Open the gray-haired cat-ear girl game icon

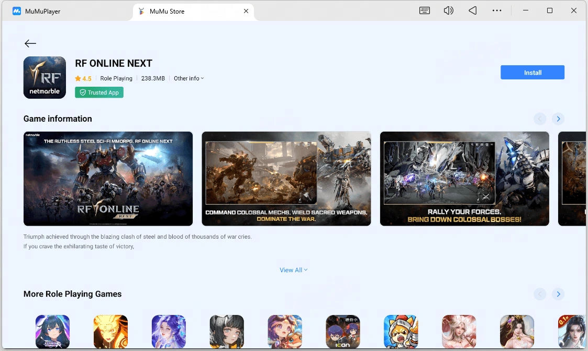(227, 332)
